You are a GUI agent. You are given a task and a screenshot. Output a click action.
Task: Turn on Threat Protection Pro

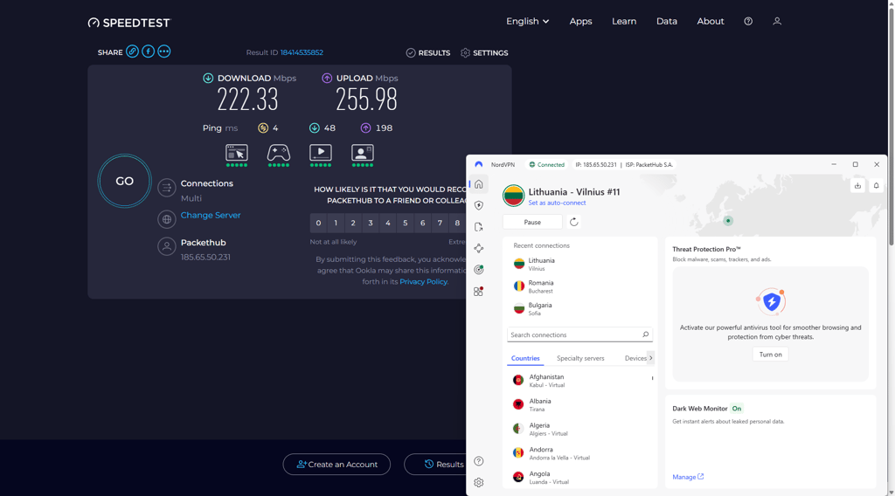click(x=771, y=355)
